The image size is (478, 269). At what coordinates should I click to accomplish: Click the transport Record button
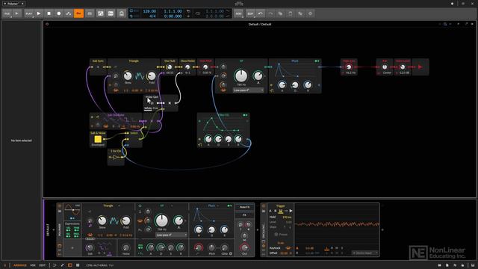point(59,13)
